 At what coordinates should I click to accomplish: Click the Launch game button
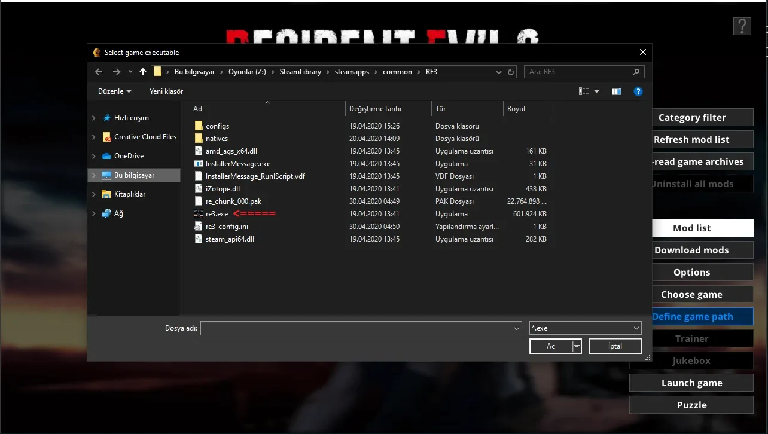pos(691,383)
